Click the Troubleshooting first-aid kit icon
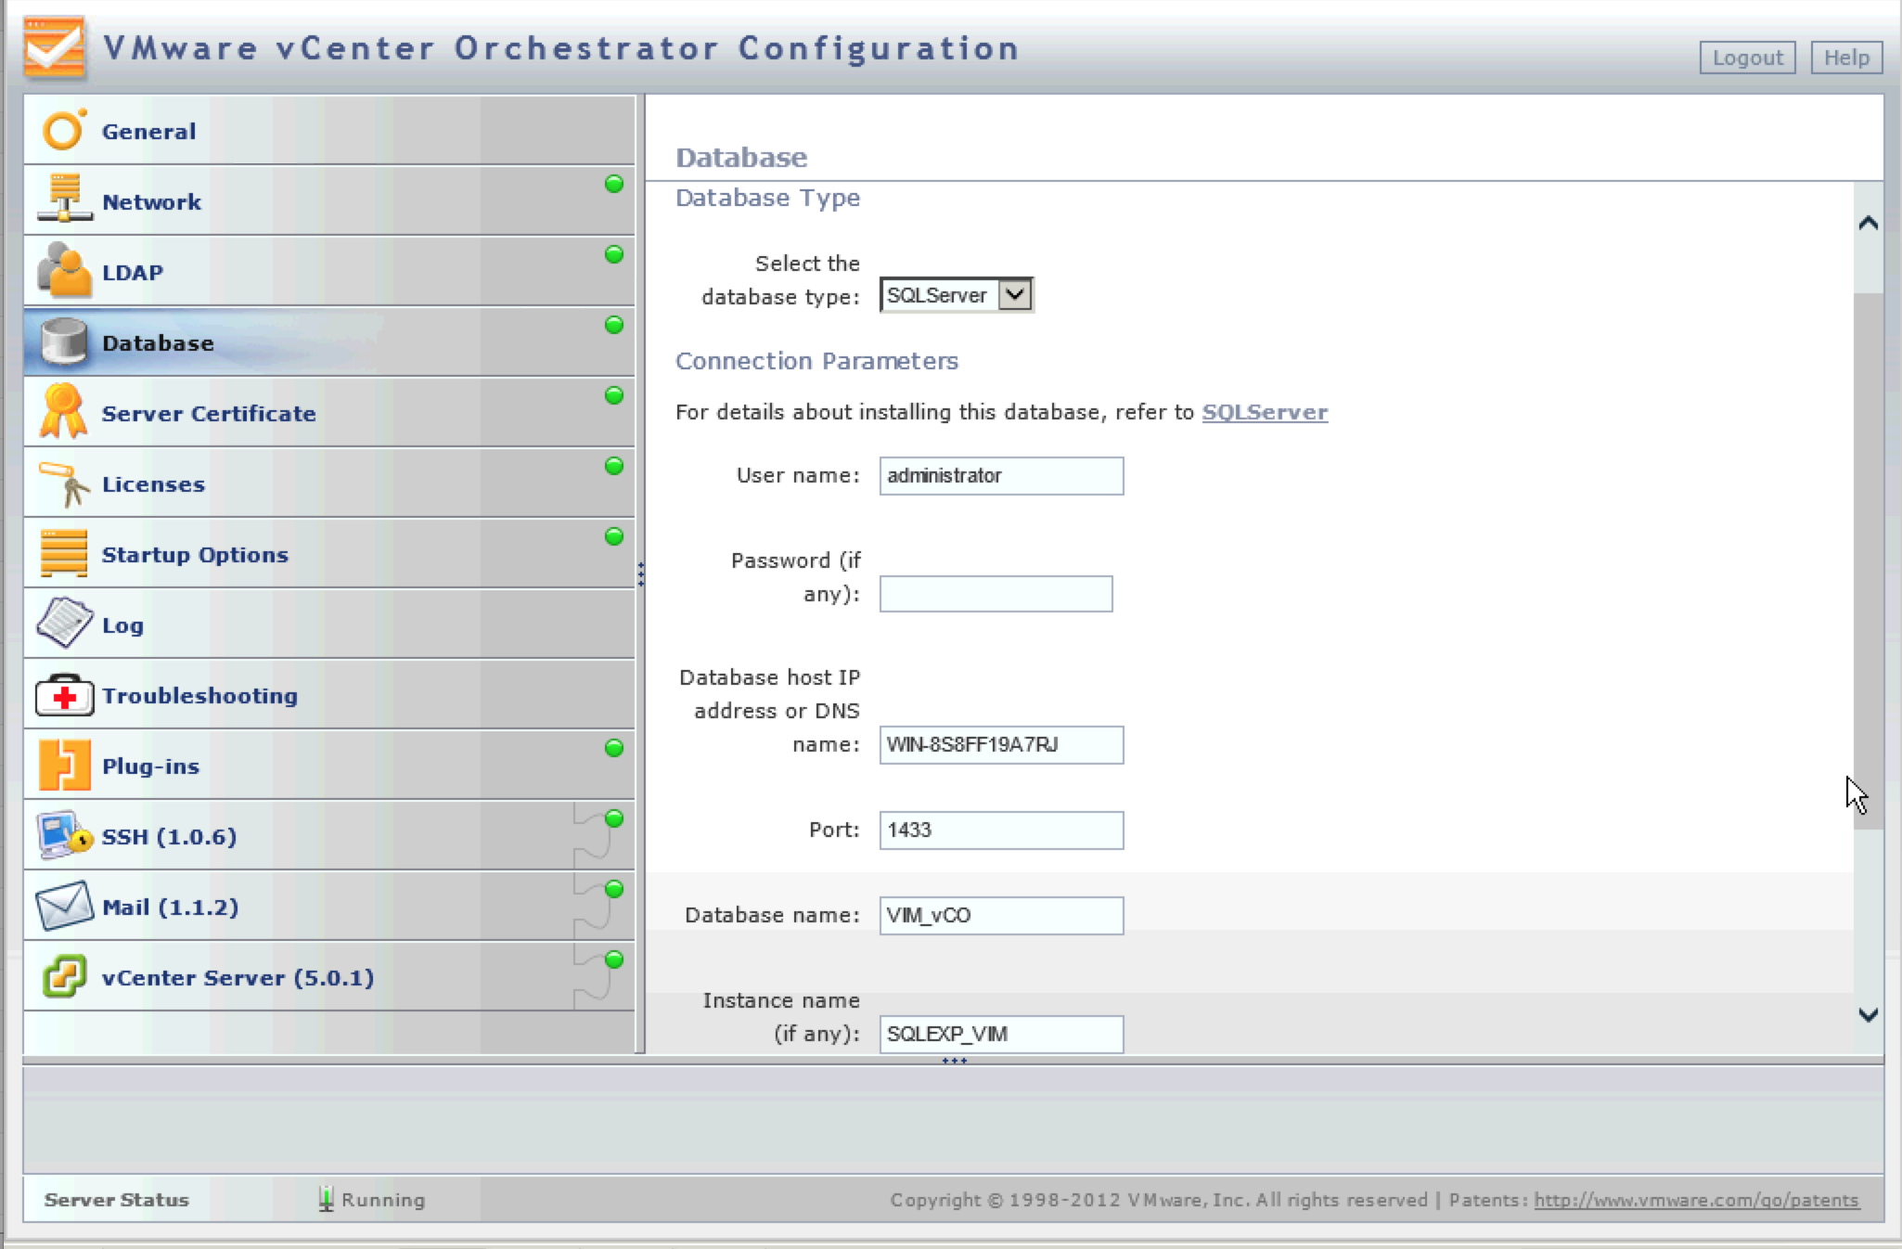 tap(63, 695)
